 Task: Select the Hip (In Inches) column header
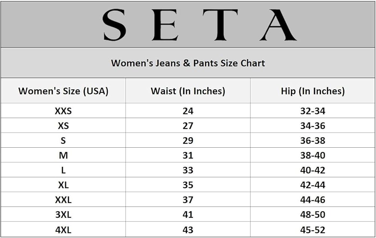[x=312, y=91]
